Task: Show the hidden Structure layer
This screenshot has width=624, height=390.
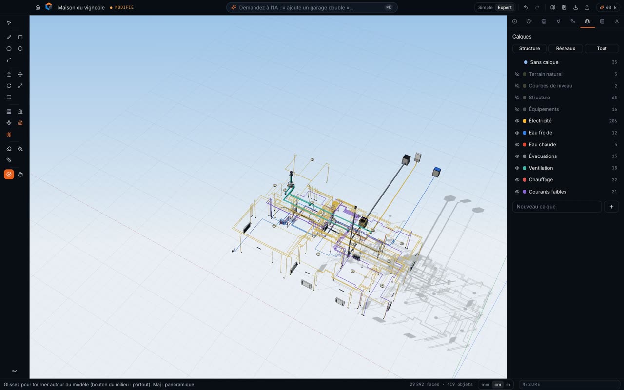Action: click(517, 97)
